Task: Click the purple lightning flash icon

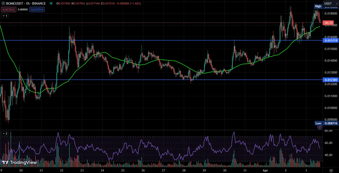Action: pyautogui.click(x=320, y=127)
